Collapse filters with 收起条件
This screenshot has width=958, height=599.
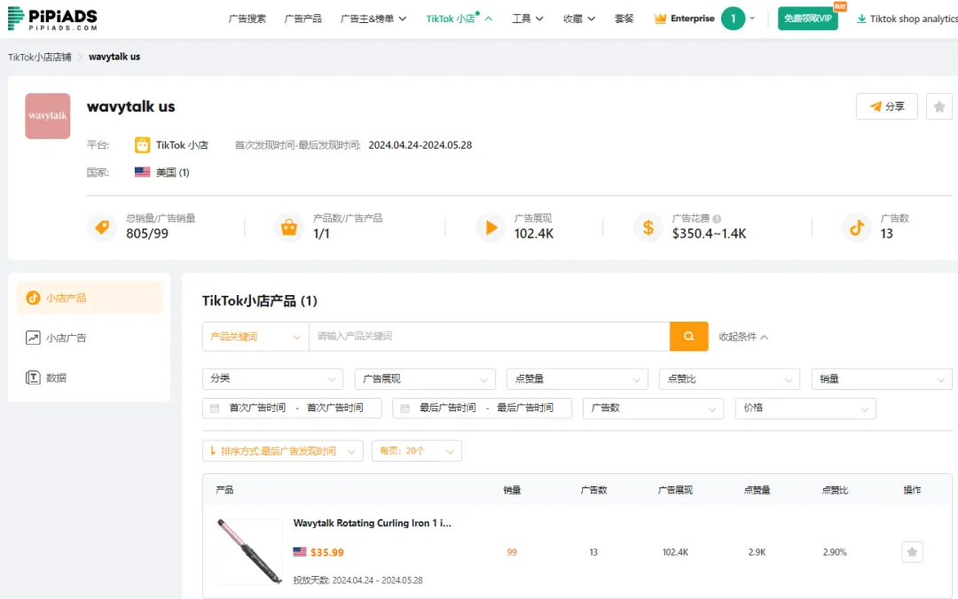click(743, 337)
